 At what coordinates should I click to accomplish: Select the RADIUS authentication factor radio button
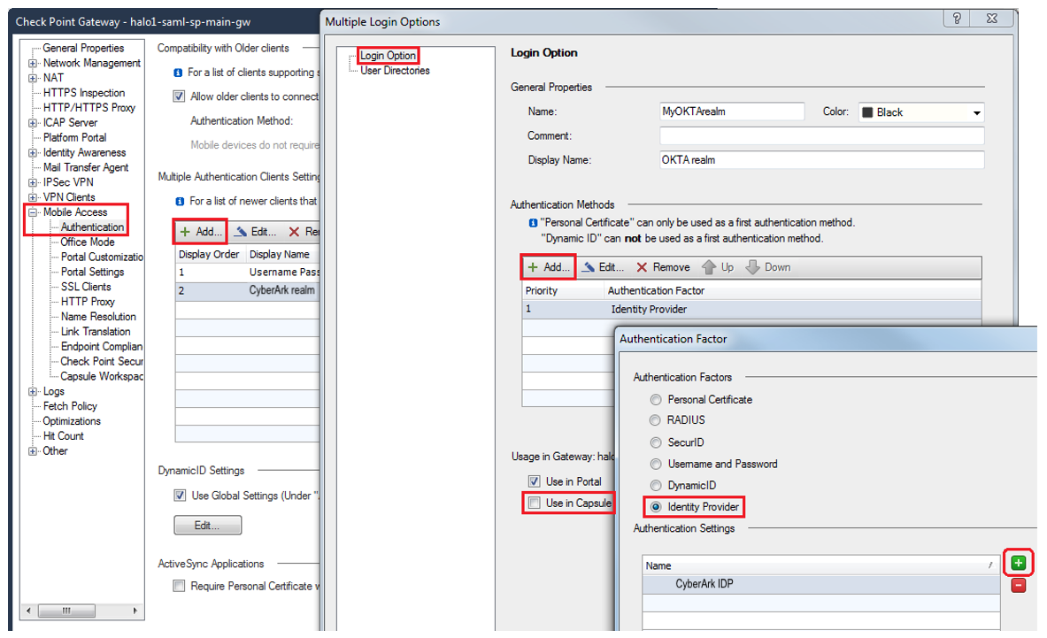pyautogui.click(x=656, y=420)
